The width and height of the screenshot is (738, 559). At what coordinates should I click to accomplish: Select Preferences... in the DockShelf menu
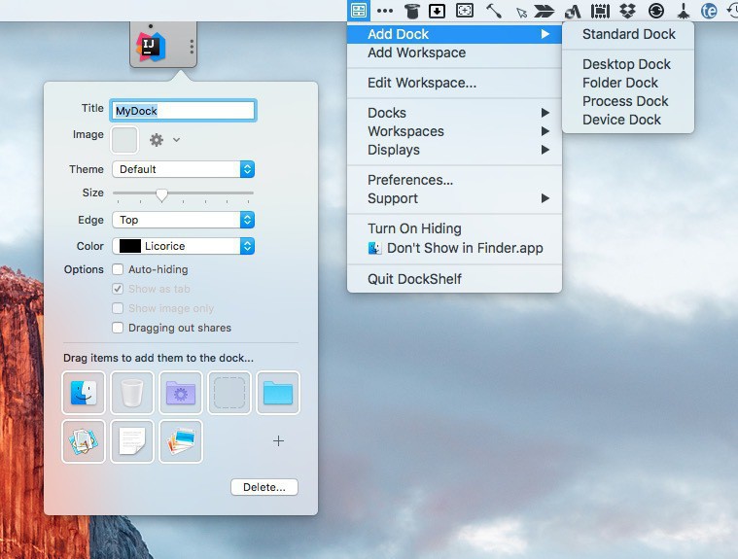point(410,180)
